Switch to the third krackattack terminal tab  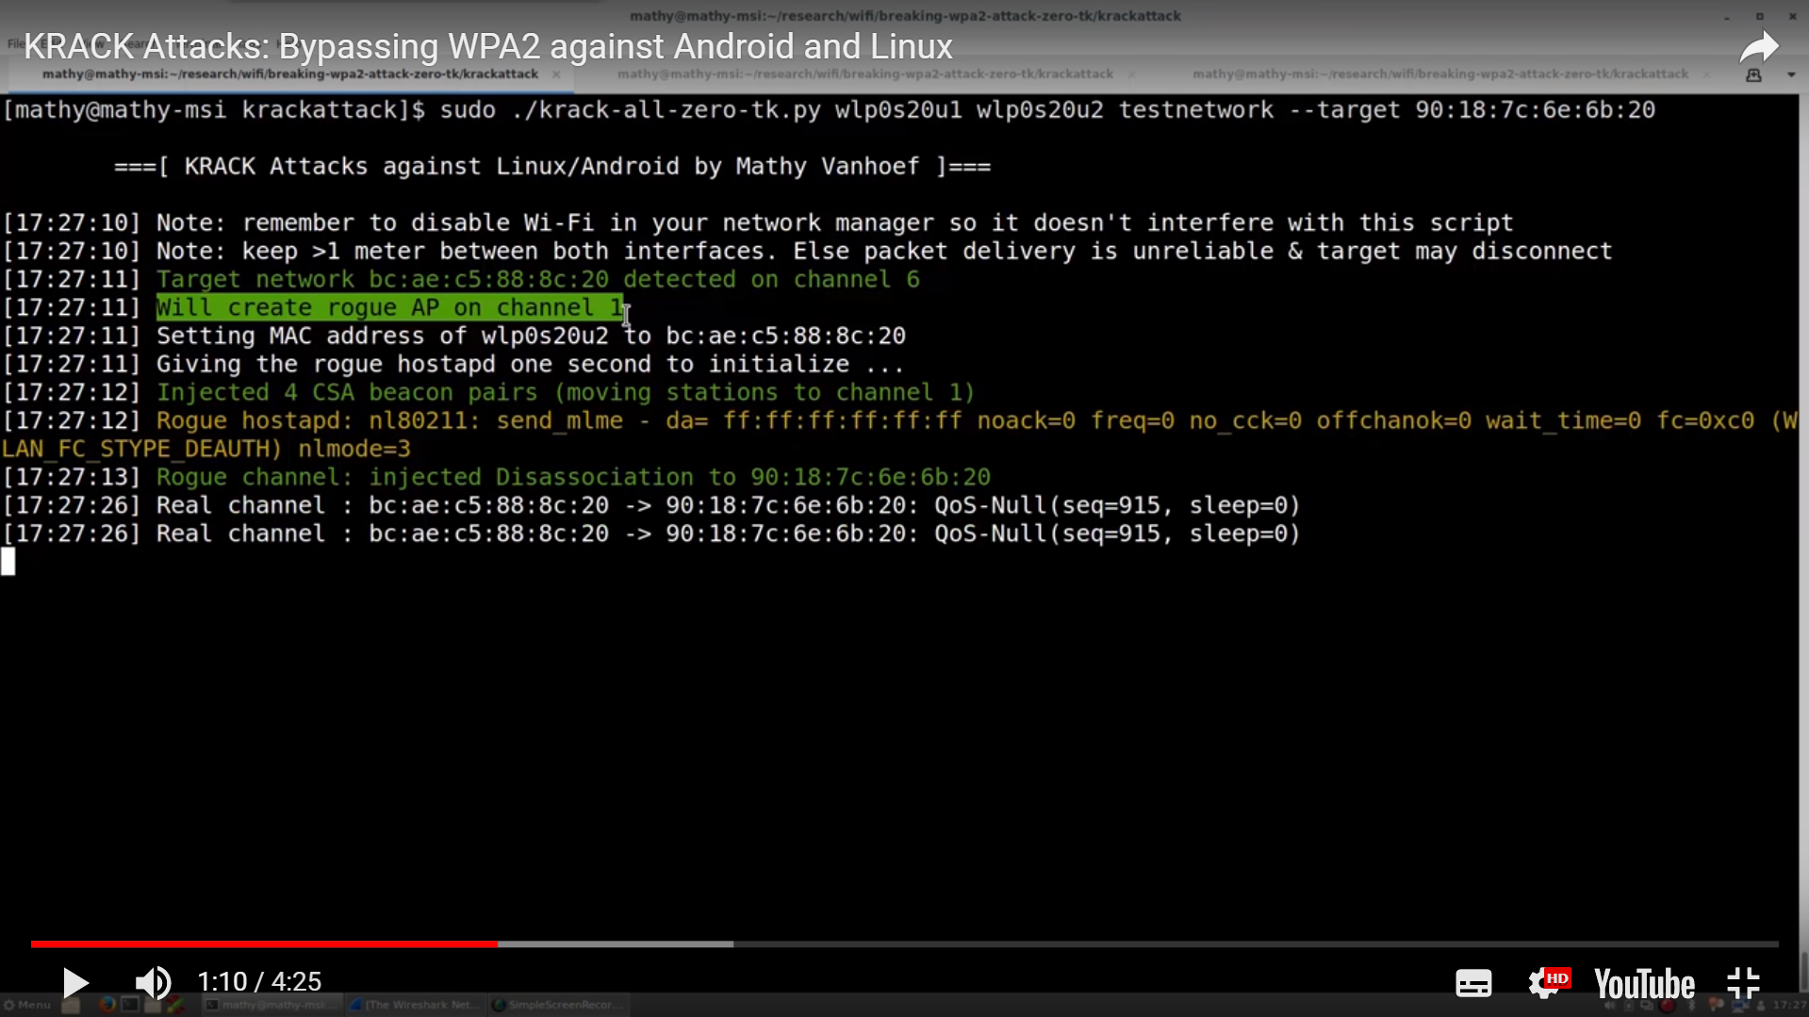click(x=1440, y=74)
